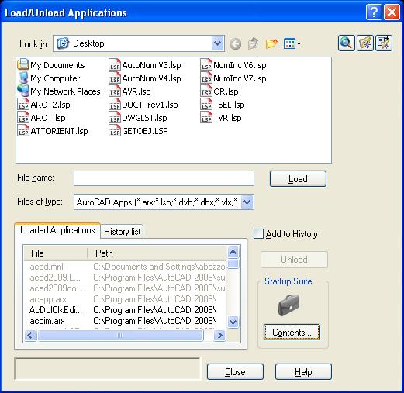Image resolution: width=404 pixels, height=393 pixels.
Task: Click the Back navigation arrow icon
Action: (235, 43)
